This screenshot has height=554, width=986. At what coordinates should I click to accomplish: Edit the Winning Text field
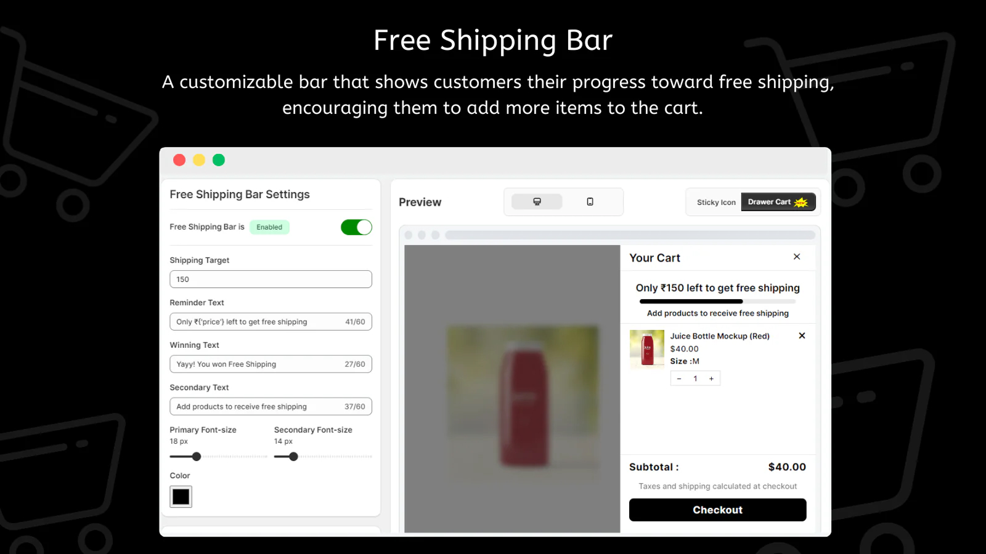click(259, 364)
